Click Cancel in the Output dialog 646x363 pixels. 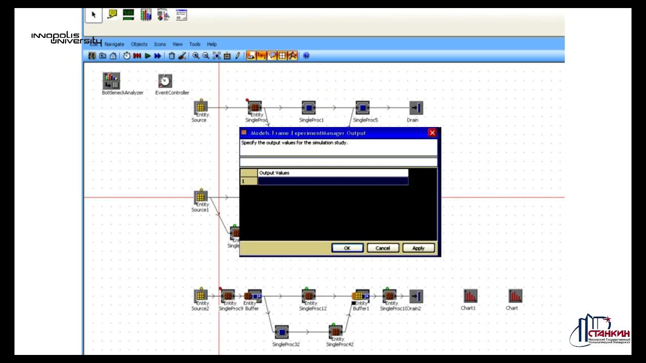pos(383,248)
